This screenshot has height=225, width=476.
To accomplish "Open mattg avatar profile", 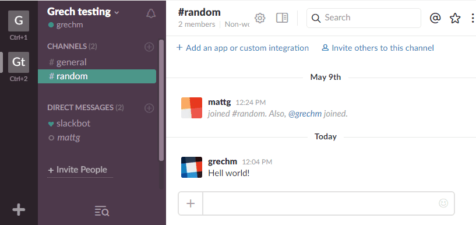I will (x=192, y=108).
